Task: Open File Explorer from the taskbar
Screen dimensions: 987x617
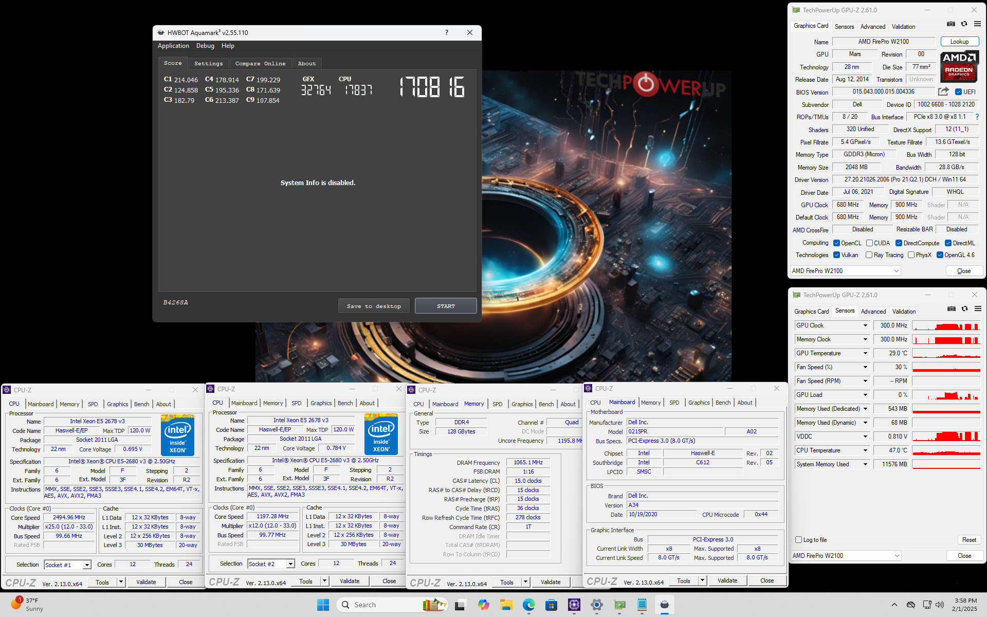Action: pyautogui.click(x=506, y=605)
